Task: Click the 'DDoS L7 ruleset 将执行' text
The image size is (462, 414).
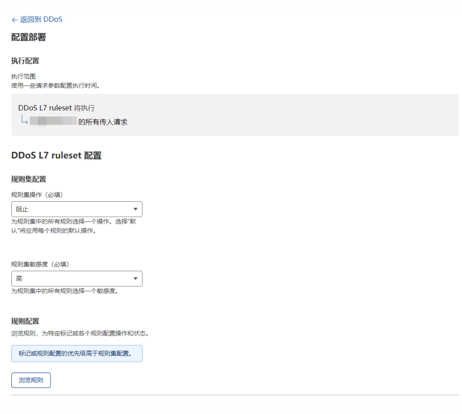Action: click(56, 108)
